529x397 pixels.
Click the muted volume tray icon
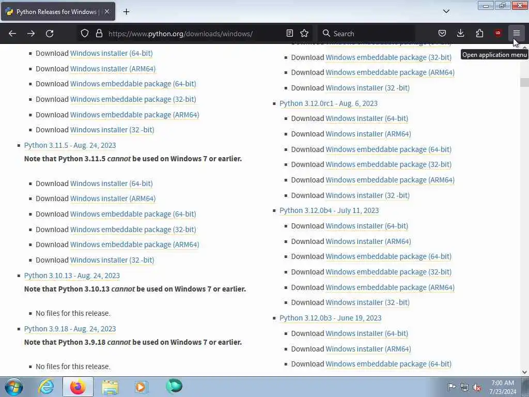pos(477,388)
